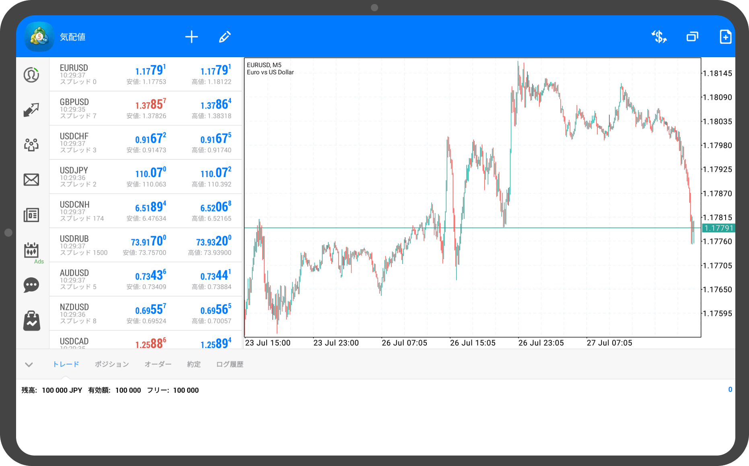Open the market shopping bag icon
The width and height of the screenshot is (749, 466).
click(x=31, y=321)
